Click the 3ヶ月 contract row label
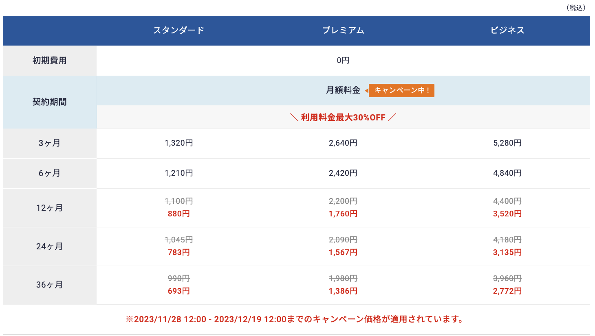Screen dimensions: 595x336 coord(50,143)
